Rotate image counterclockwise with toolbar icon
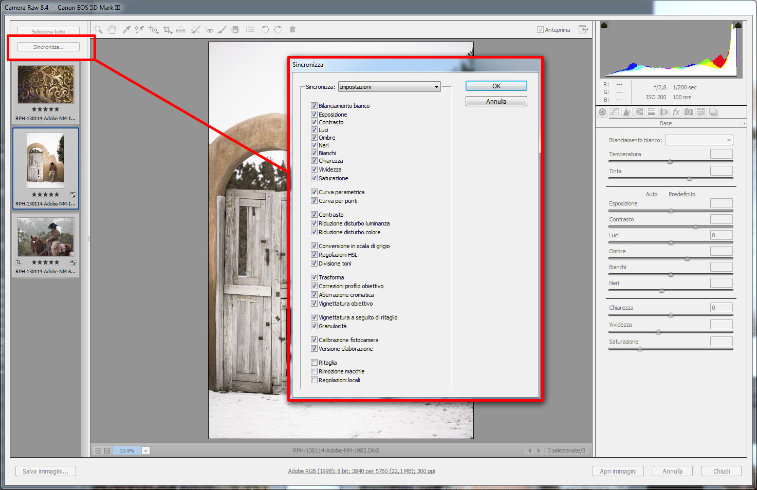The height and width of the screenshot is (490, 757). pos(265,30)
